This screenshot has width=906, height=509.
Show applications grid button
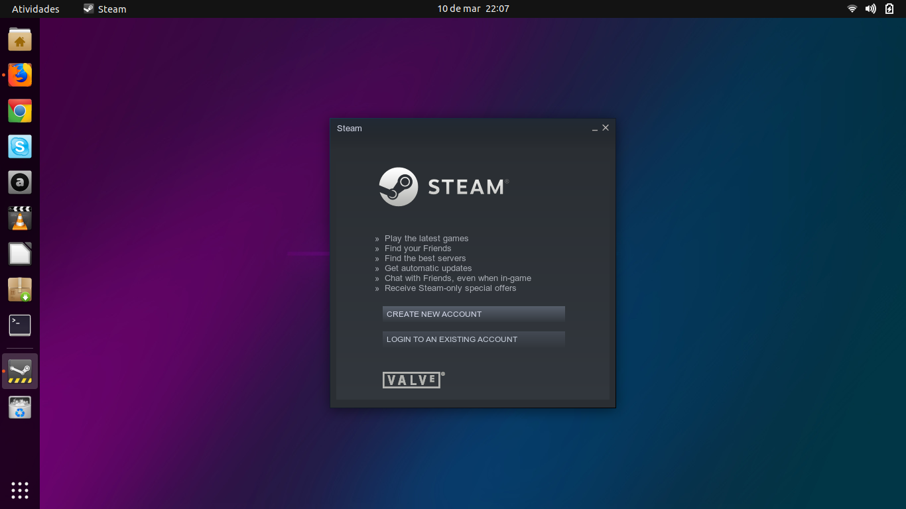20,490
